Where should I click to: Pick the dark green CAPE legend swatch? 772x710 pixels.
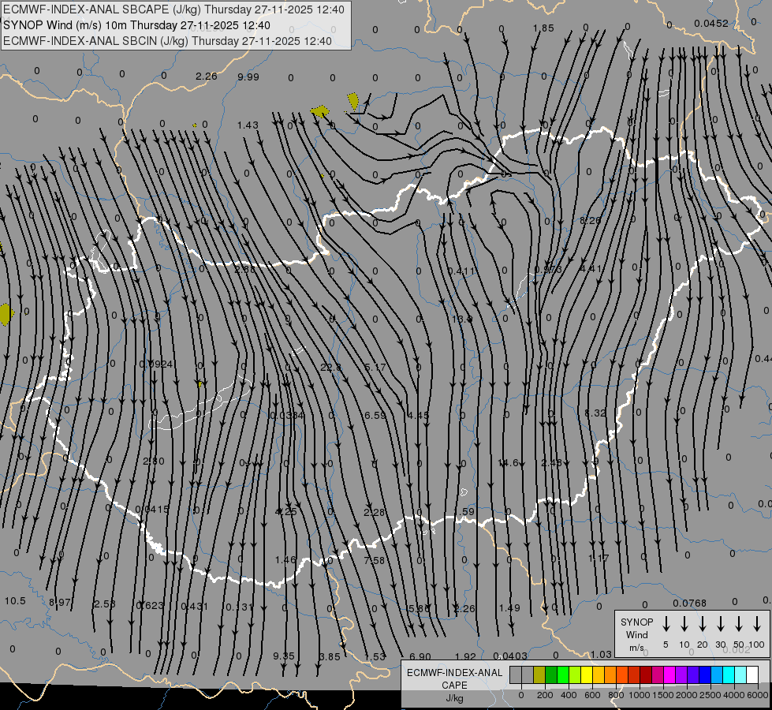click(x=551, y=675)
